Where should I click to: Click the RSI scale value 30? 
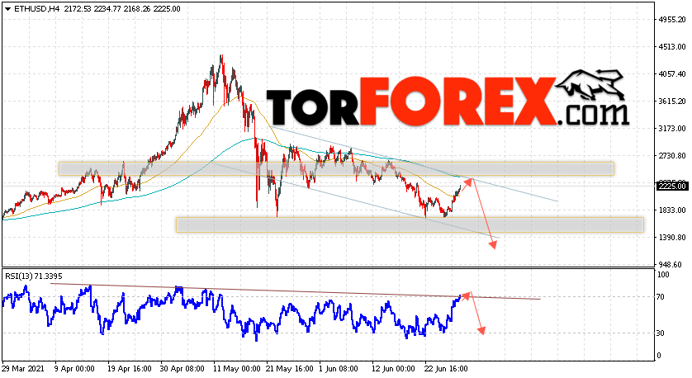(661, 333)
